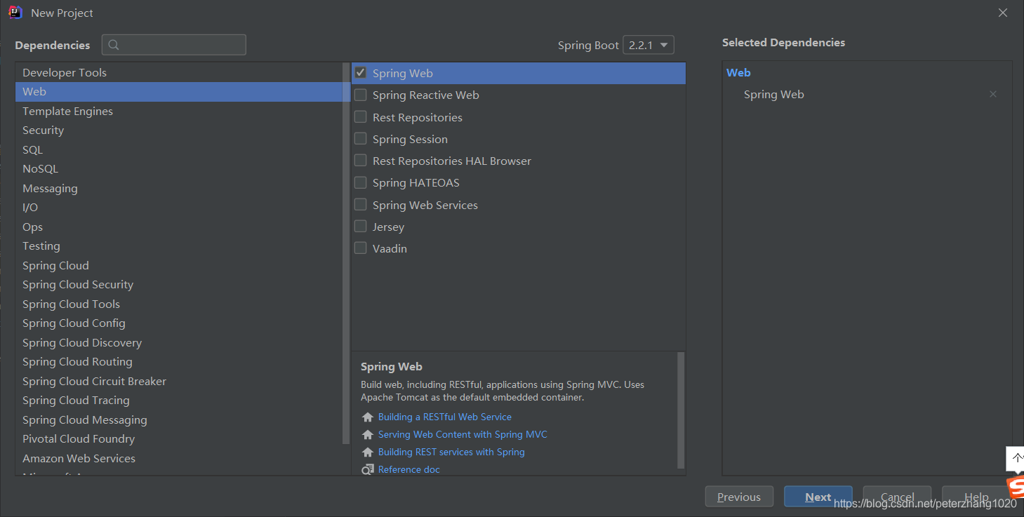Image resolution: width=1024 pixels, height=517 pixels.
Task: Tick the Jersey checkbox
Action: point(361,226)
